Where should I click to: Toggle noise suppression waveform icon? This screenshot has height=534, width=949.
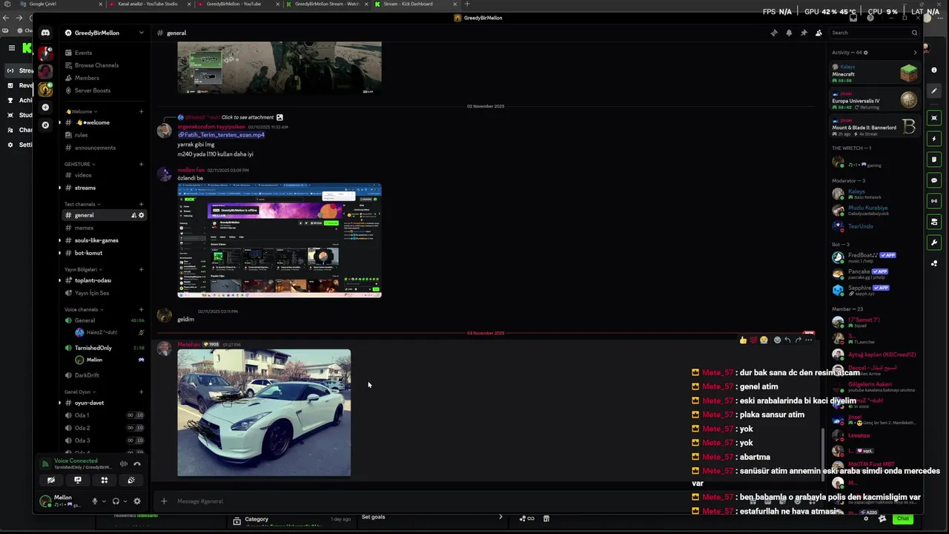124,464
